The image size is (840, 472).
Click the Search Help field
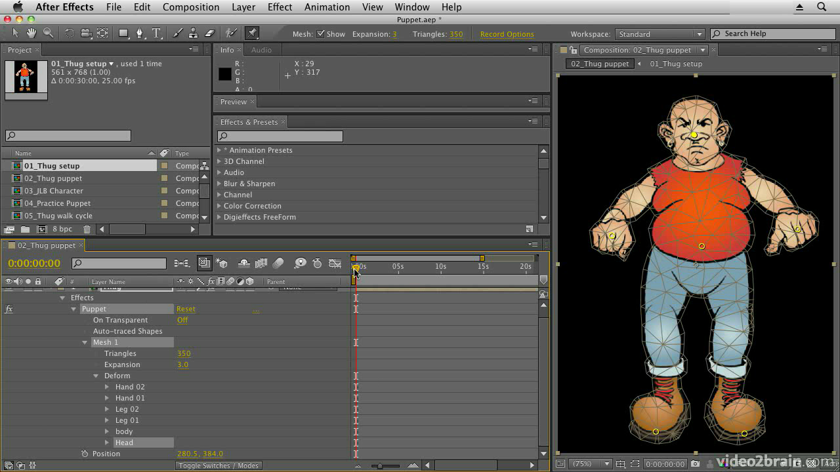[772, 33]
